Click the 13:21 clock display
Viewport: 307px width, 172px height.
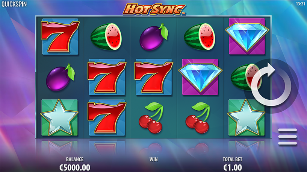(300, 4)
